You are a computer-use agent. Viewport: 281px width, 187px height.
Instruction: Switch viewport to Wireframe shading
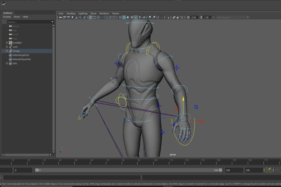pyautogui.click(x=120, y=18)
